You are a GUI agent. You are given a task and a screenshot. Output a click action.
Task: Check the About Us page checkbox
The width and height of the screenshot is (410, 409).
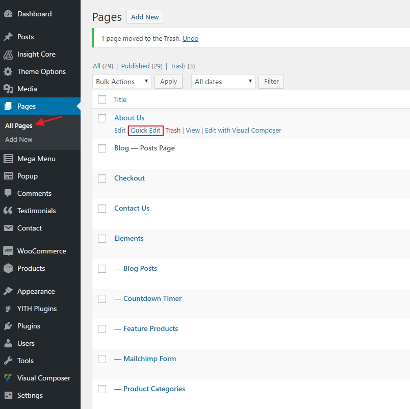pos(102,118)
